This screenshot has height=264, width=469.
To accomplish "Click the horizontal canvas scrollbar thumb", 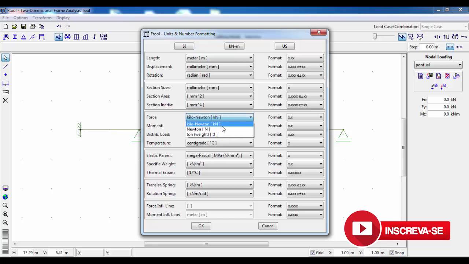I will pyautogui.click(x=206, y=244).
